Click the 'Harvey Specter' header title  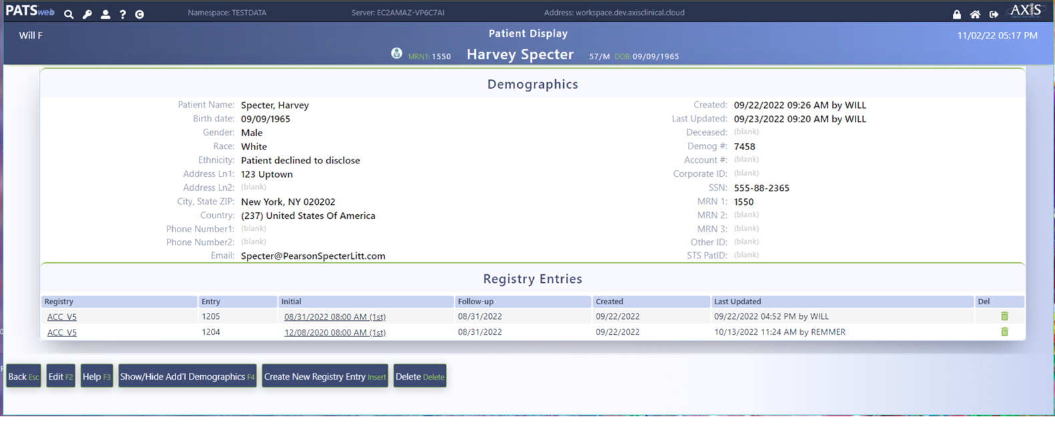tap(520, 55)
